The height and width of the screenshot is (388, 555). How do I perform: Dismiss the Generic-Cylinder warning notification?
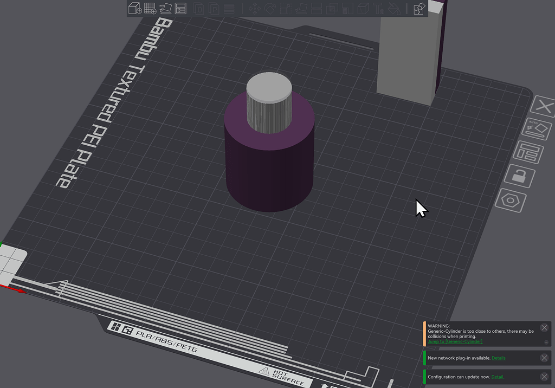coord(544,328)
